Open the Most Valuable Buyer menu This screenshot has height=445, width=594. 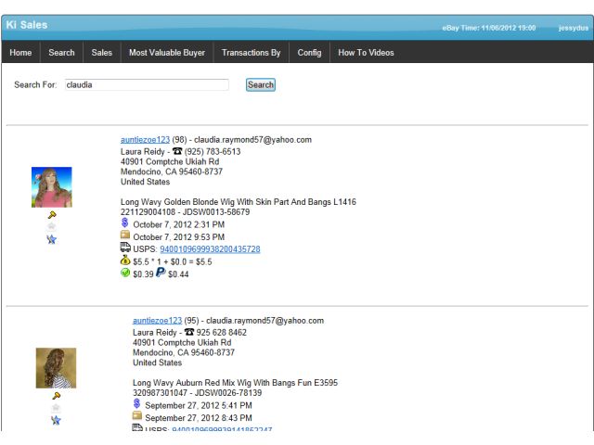167,53
